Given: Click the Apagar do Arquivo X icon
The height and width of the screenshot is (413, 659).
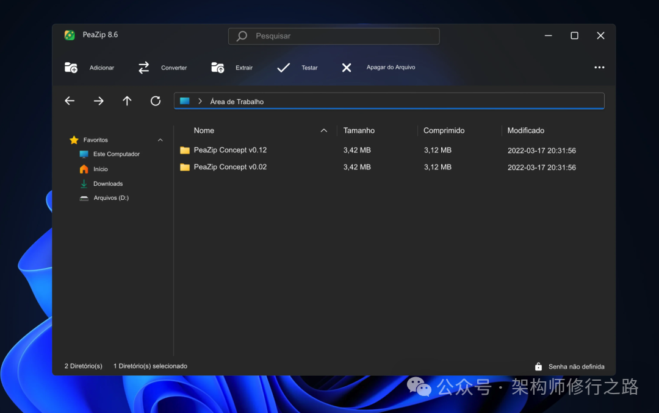Looking at the screenshot, I should pyautogui.click(x=347, y=68).
